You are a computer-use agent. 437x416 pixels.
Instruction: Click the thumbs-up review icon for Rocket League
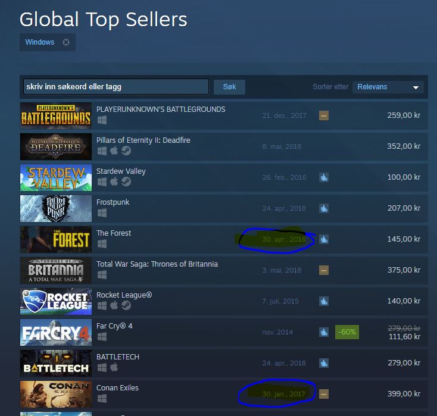click(x=323, y=301)
